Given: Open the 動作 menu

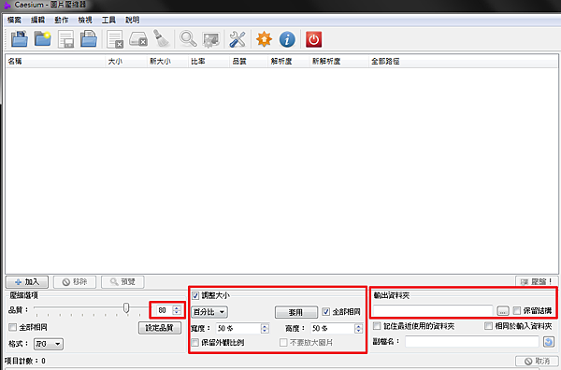Looking at the screenshot, I should [62, 20].
